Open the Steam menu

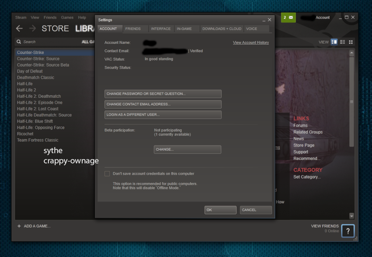tap(21, 17)
